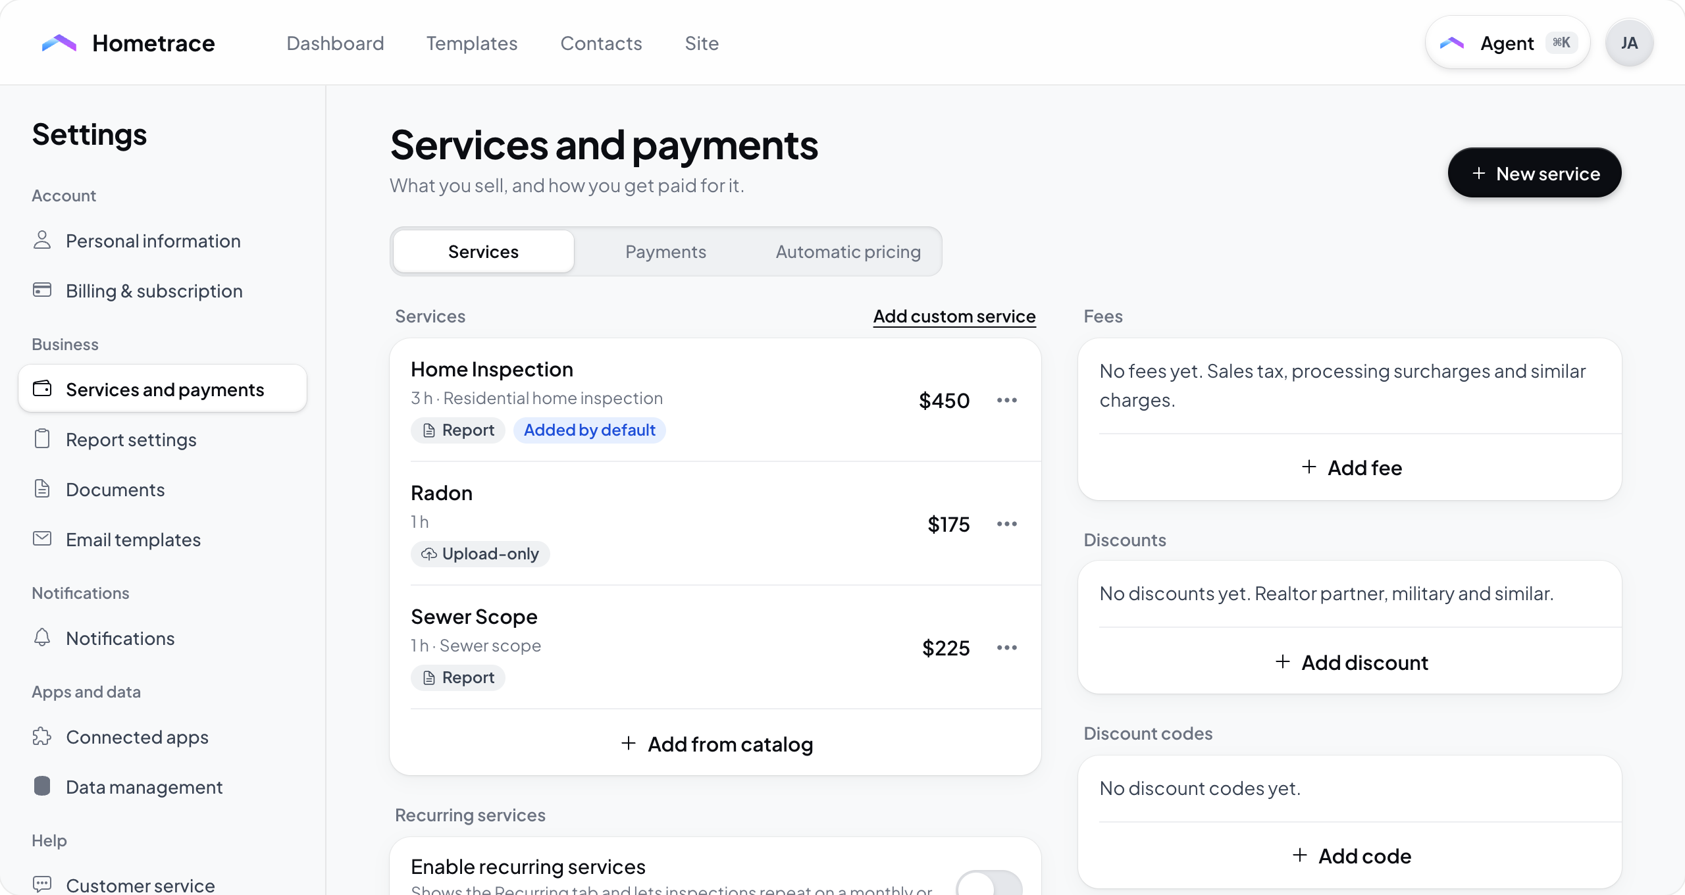
Task: Click the New service button
Action: point(1534,173)
